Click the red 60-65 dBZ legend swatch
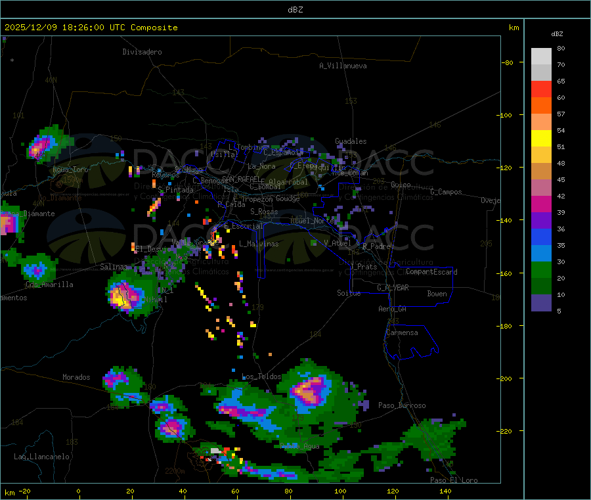591x500 pixels. (x=541, y=89)
